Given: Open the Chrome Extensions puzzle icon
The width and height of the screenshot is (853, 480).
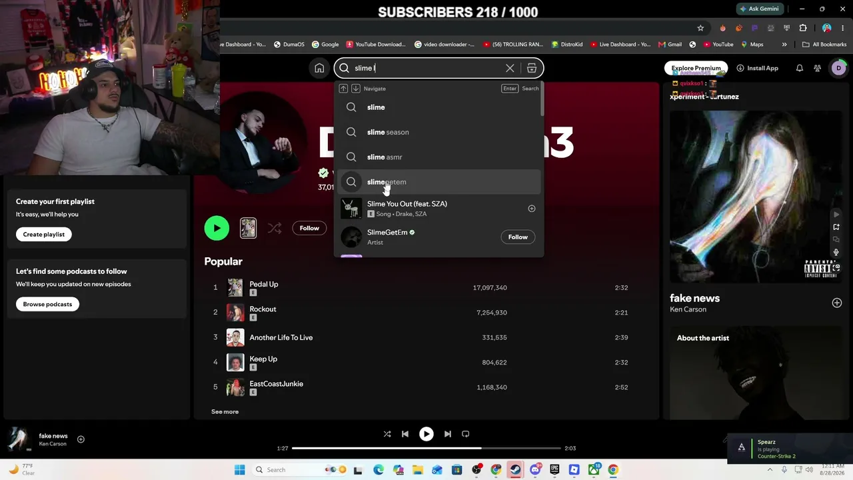Looking at the screenshot, I should (803, 28).
